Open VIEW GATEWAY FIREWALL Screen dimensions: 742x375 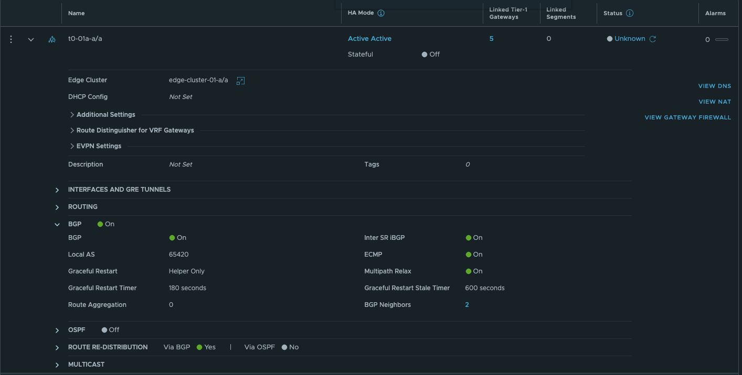(x=688, y=117)
